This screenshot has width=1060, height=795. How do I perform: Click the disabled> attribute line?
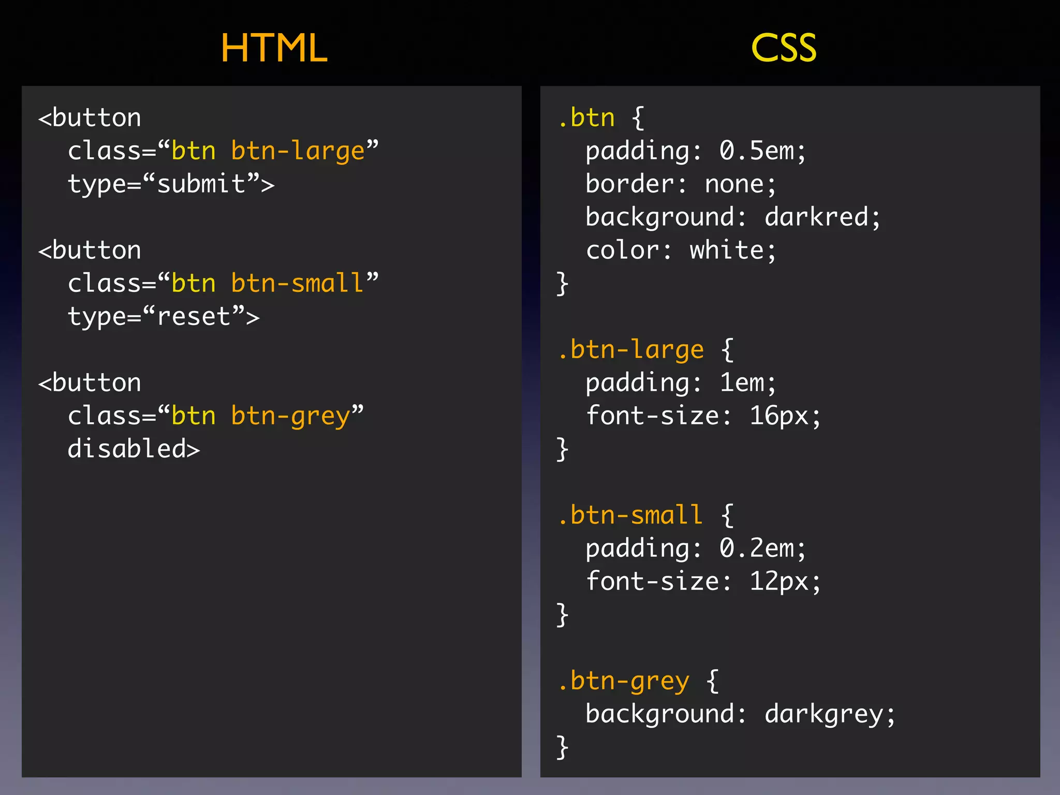click(x=134, y=449)
